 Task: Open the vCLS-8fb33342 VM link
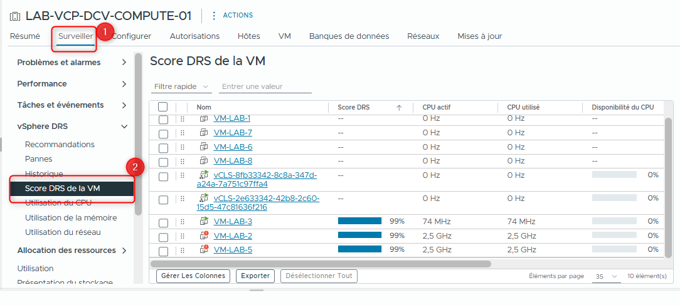click(258, 179)
